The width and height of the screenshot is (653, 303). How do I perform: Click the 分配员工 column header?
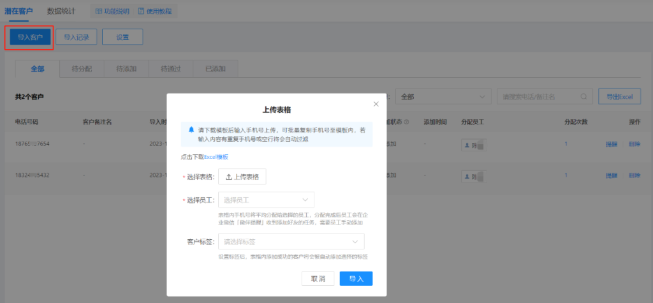(473, 122)
